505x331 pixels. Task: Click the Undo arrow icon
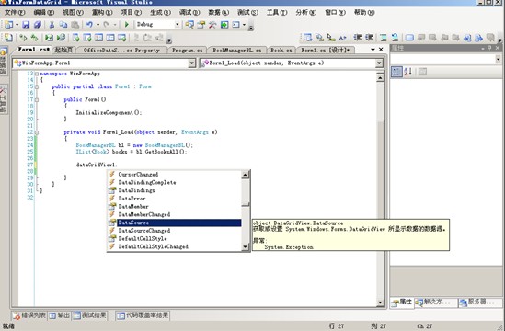(89, 25)
